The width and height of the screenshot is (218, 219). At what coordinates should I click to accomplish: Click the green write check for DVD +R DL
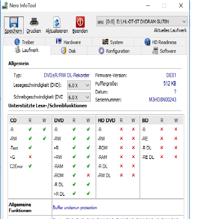tap(88, 194)
